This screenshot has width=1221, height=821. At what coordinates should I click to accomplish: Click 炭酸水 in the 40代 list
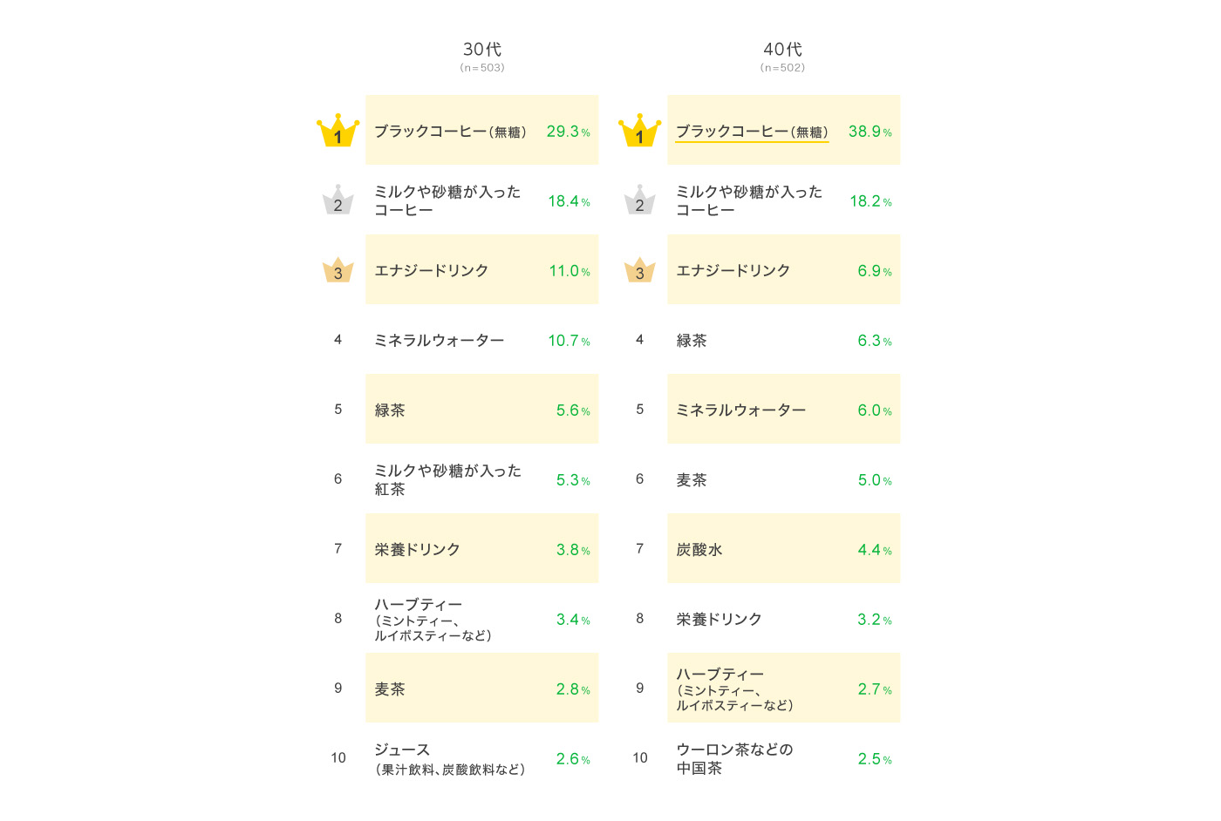coord(699,550)
